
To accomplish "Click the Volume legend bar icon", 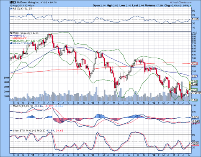I will [11, 43].
